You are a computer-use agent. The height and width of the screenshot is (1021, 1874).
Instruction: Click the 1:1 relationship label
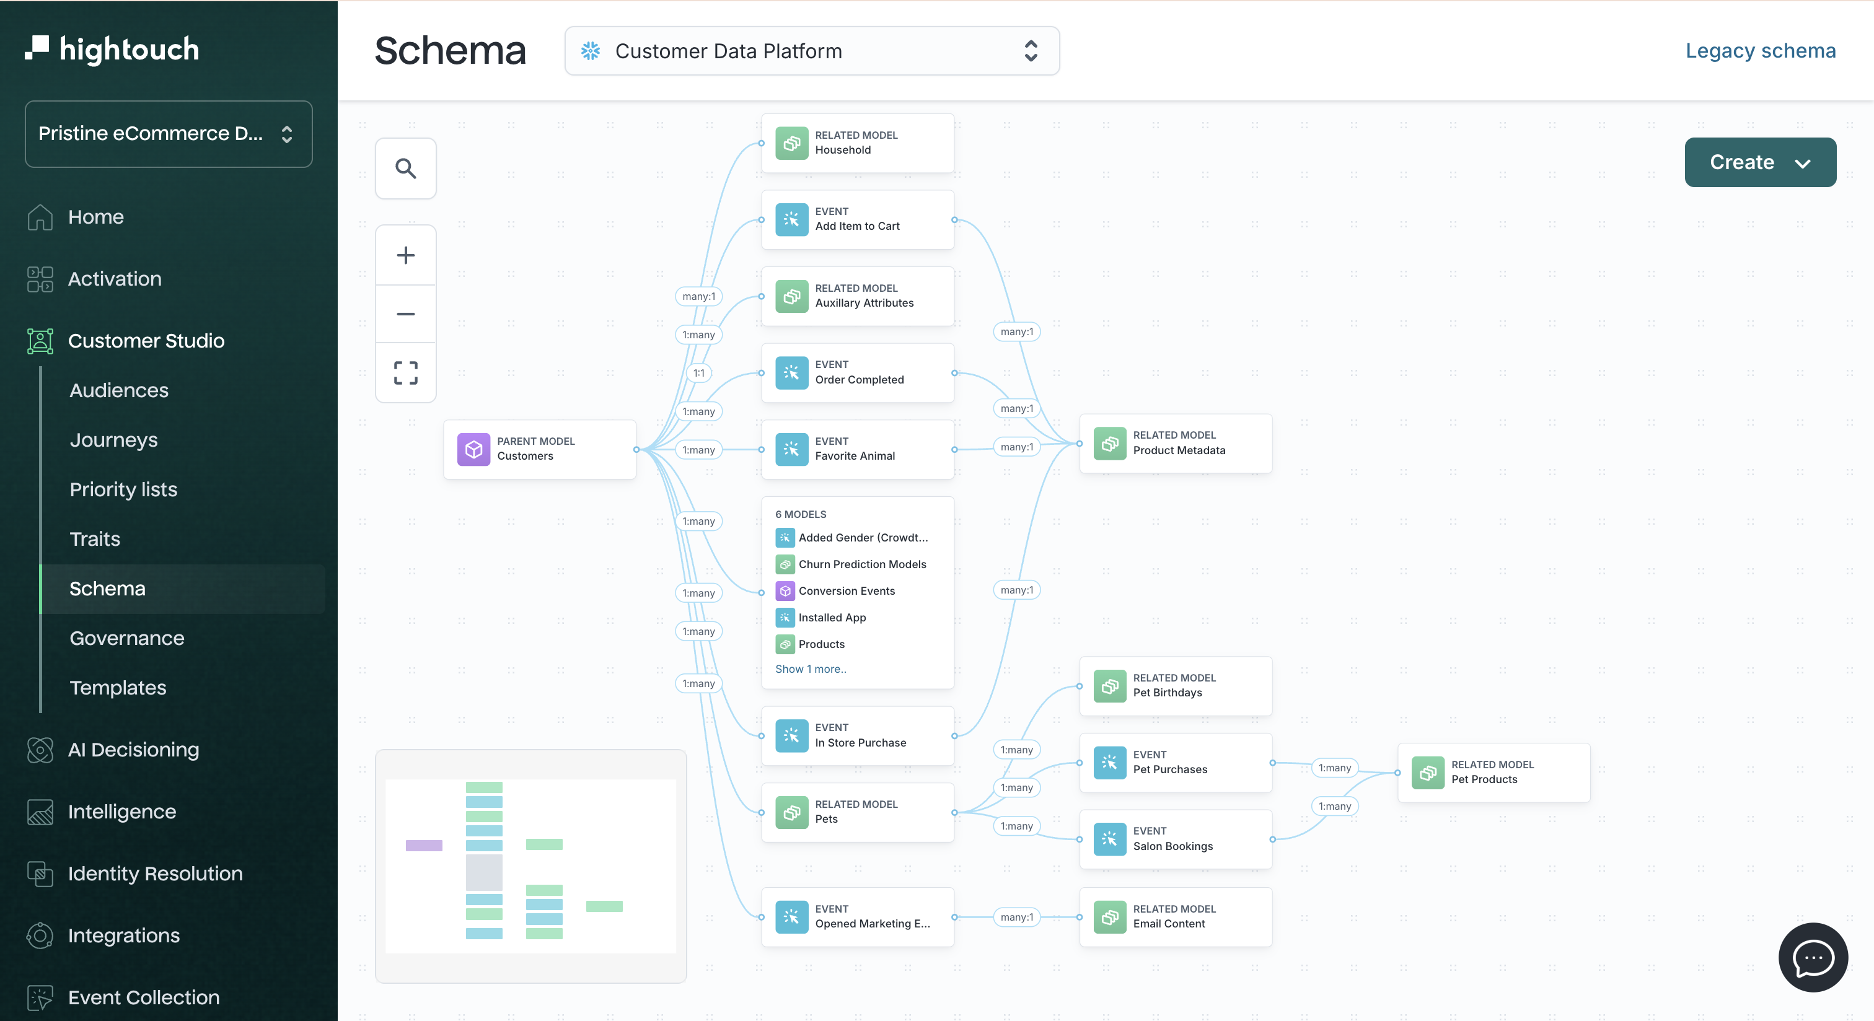click(x=698, y=373)
